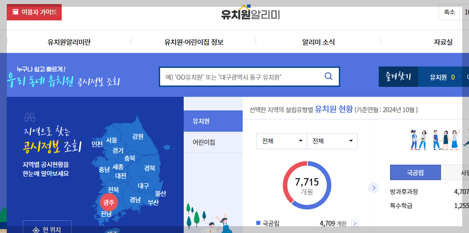The height and width of the screenshot is (233, 469).
Task: Select the 유치원 side tab
Action: pyautogui.click(x=213, y=121)
